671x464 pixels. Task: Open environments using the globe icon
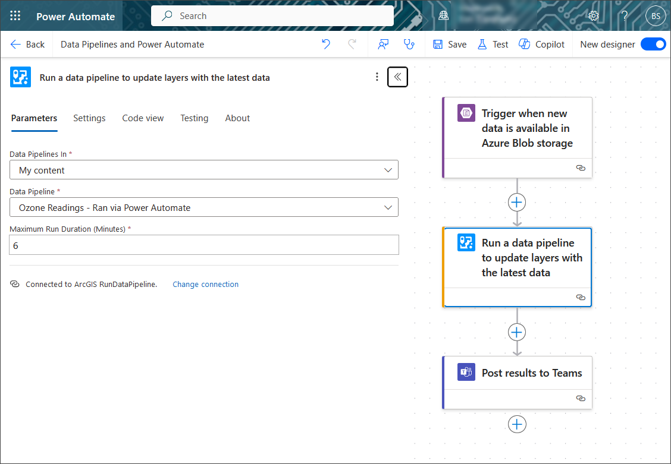[x=443, y=15]
